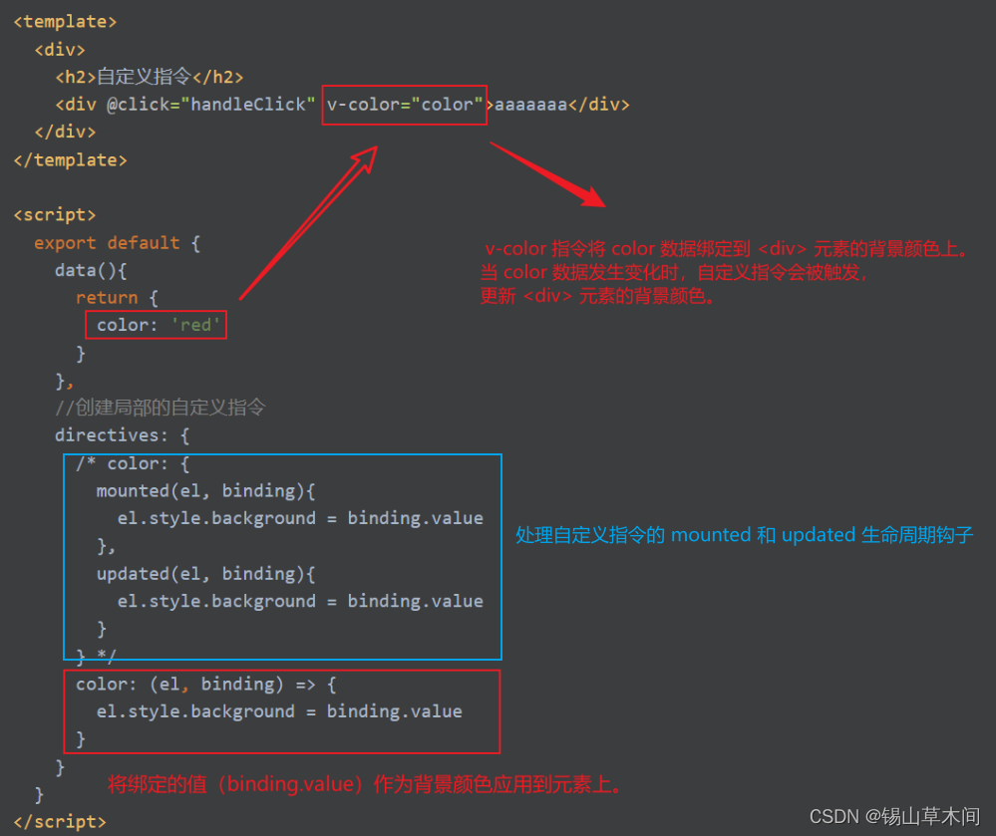Click the color: 'red' data property
Screen dimensions: 996x836
click(x=159, y=325)
